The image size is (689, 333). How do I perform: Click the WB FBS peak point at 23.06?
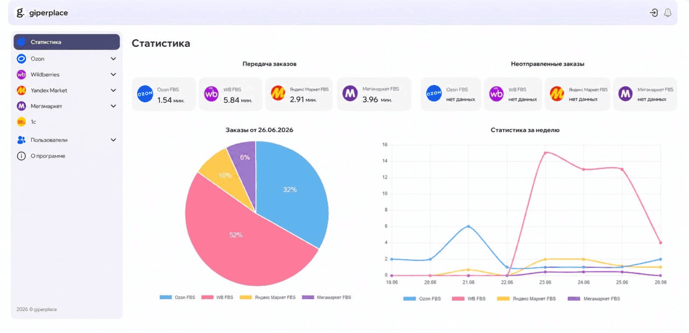pyautogui.click(x=545, y=153)
